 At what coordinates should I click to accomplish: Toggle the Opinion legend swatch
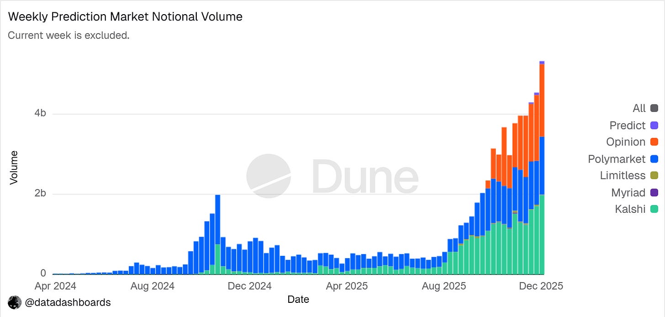(x=654, y=142)
